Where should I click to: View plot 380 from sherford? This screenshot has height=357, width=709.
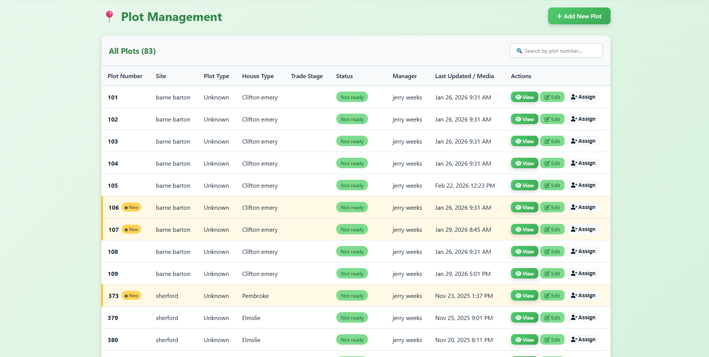coord(524,340)
